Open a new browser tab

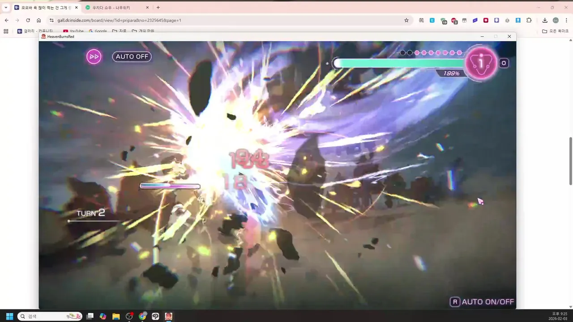tap(158, 8)
